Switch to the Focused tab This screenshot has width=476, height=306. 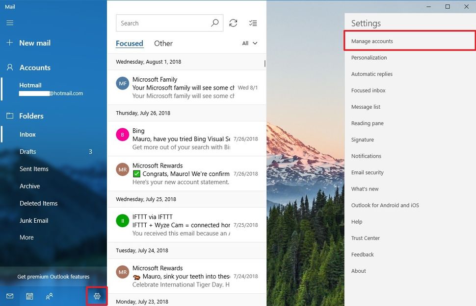(x=129, y=43)
